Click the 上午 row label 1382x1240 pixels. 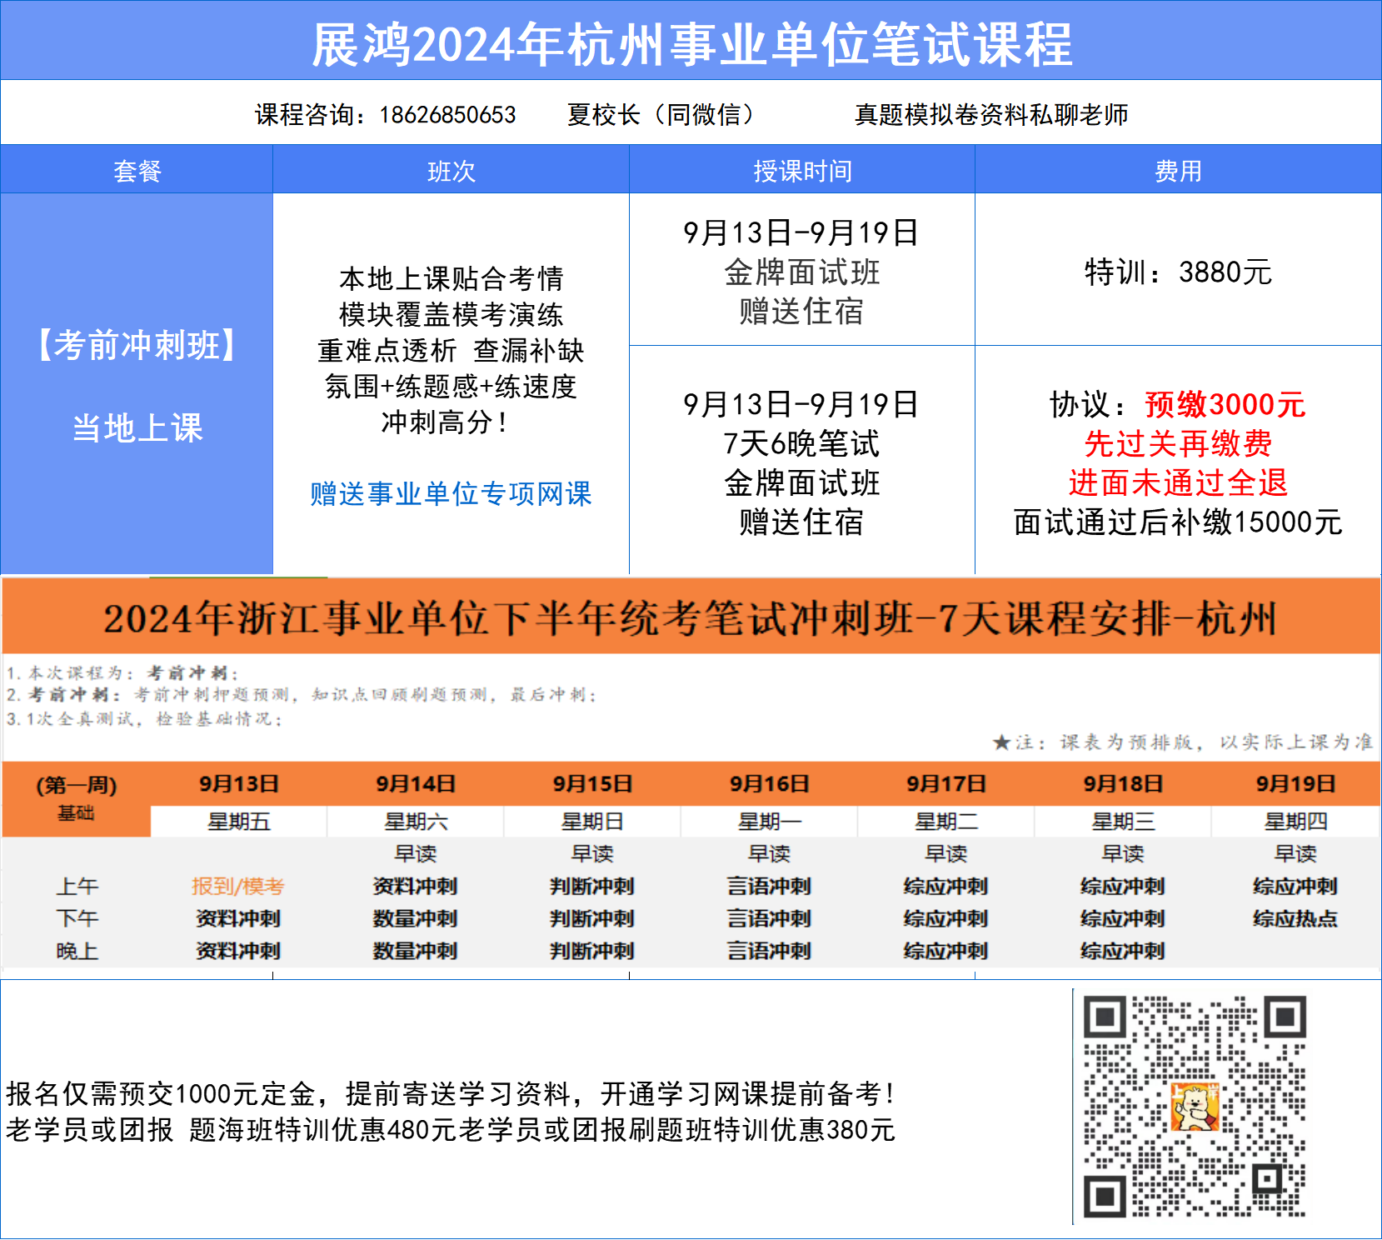pos(77,886)
